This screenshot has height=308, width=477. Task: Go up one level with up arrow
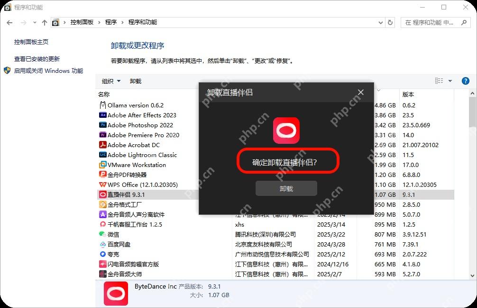pos(45,22)
